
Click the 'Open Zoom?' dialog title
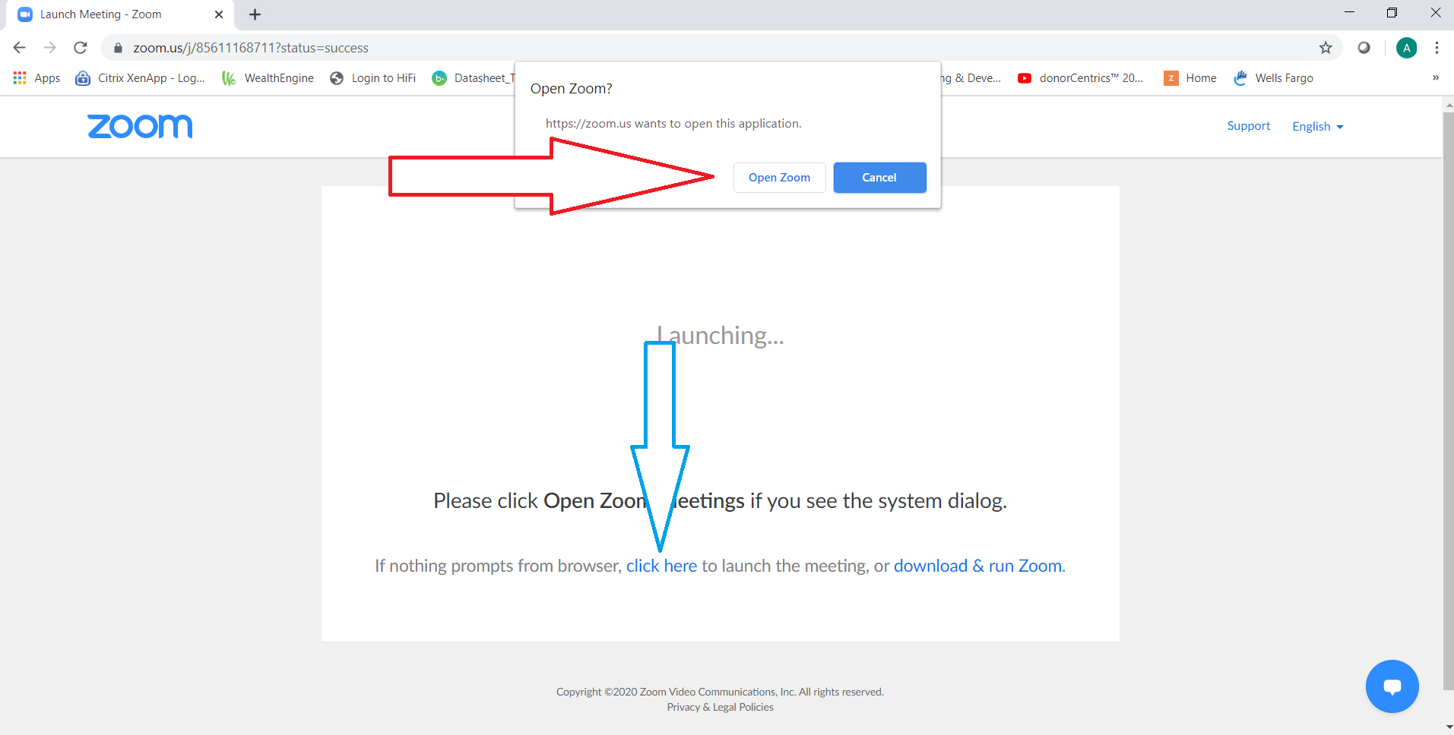click(572, 89)
